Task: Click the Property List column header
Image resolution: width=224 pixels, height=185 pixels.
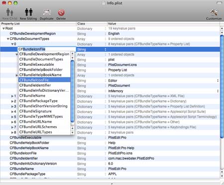Action: point(38,23)
